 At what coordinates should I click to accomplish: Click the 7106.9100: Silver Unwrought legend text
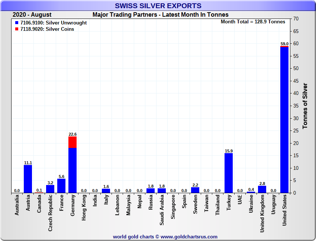click(54, 23)
